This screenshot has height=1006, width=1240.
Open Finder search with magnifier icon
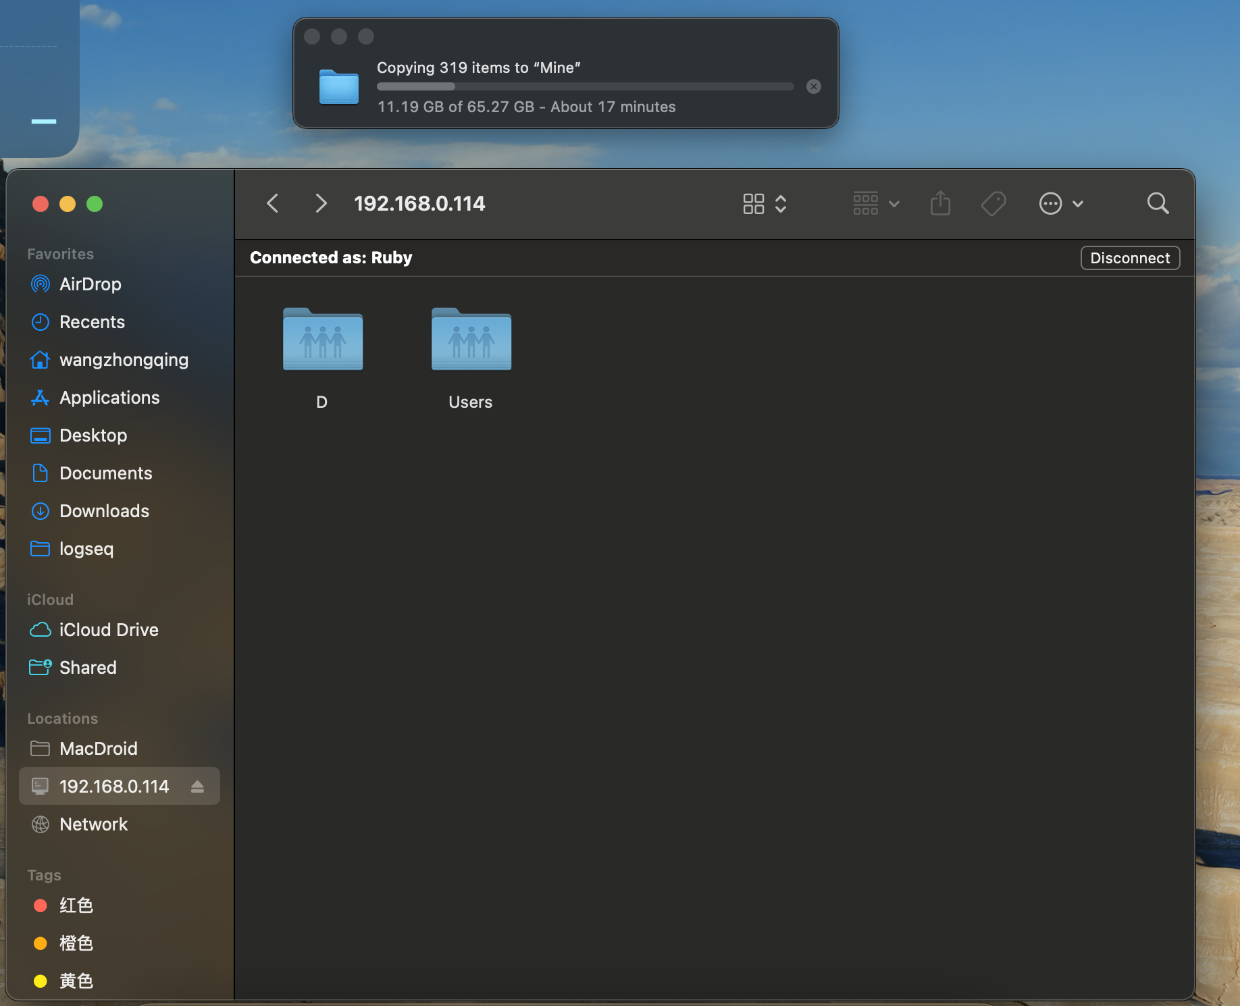1158,203
